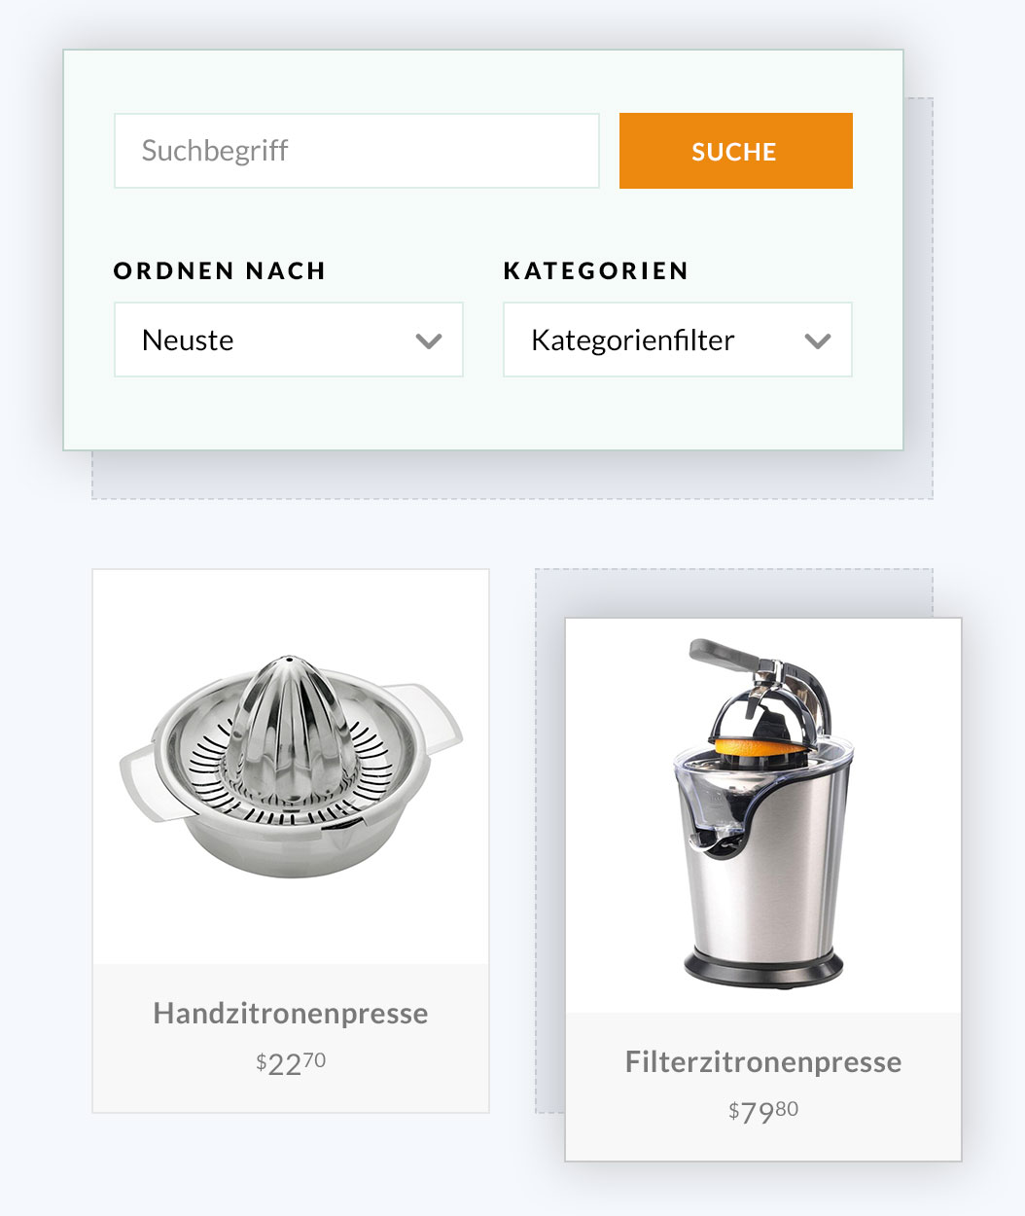1025x1216 pixels.
Task: Click the $22.70 price text
Action: (x=291, y=1062)
